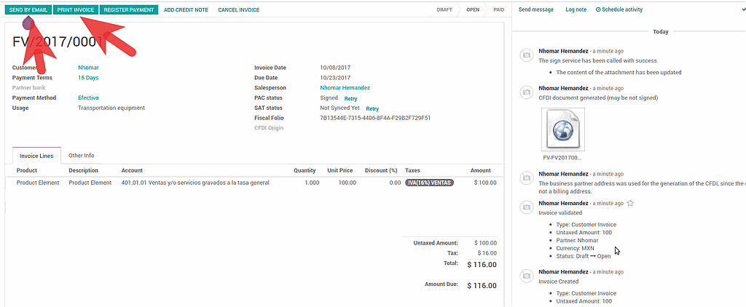
Task: Select the Invoice Lines tab
Action: [x=36, y=156]
